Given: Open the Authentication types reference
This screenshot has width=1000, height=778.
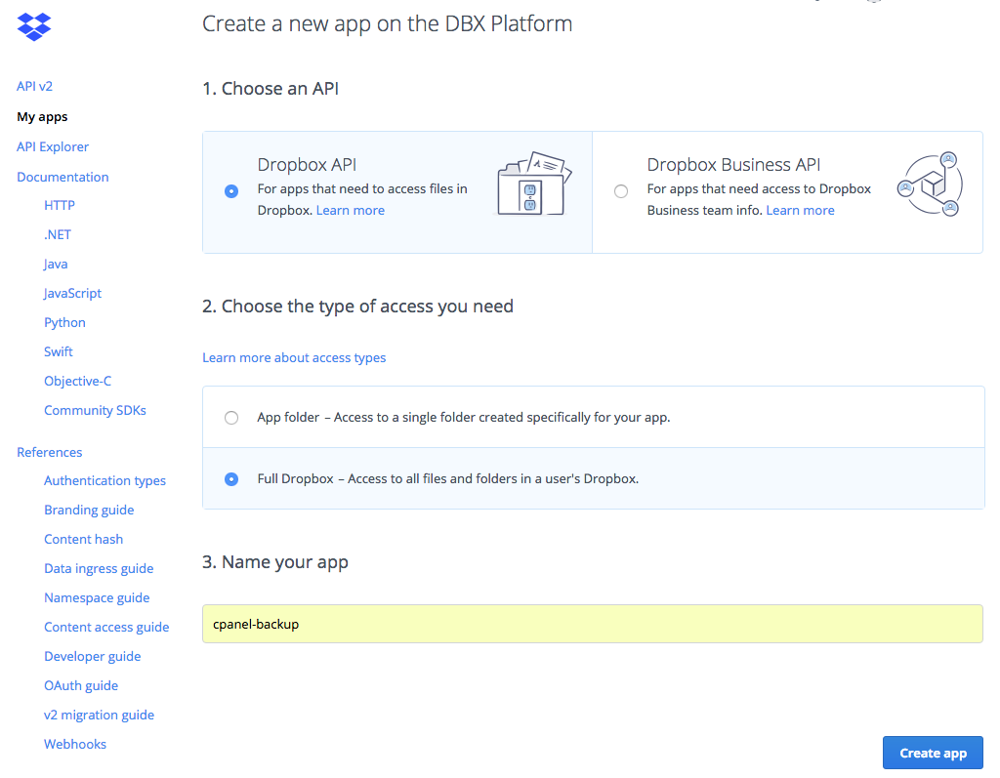Looking at the screenshot, I should 104,480.
